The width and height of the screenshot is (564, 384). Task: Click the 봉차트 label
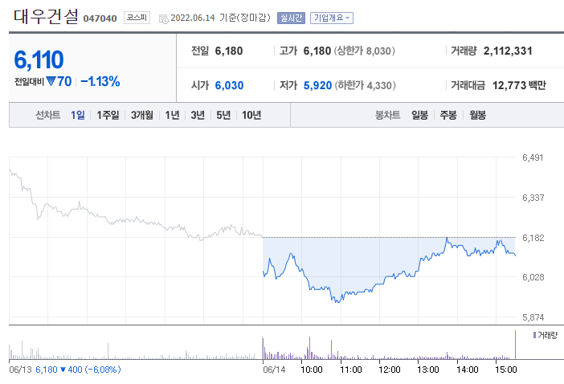388,115
